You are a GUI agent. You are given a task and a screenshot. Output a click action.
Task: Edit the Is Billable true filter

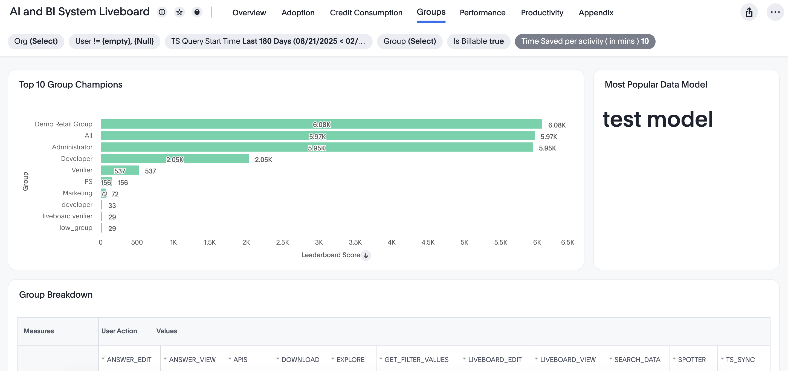479,41
